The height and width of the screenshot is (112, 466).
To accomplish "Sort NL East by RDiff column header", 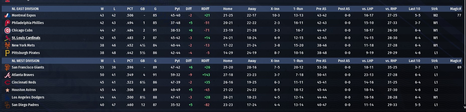I will 205,9.
